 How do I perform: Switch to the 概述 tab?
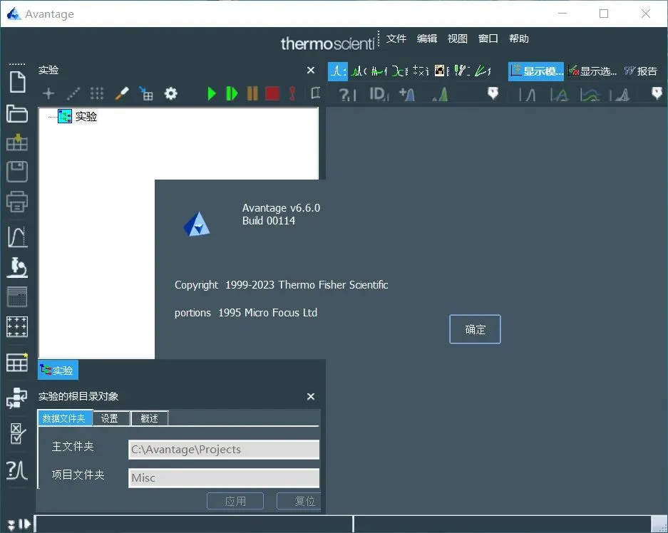click(150, 418)
